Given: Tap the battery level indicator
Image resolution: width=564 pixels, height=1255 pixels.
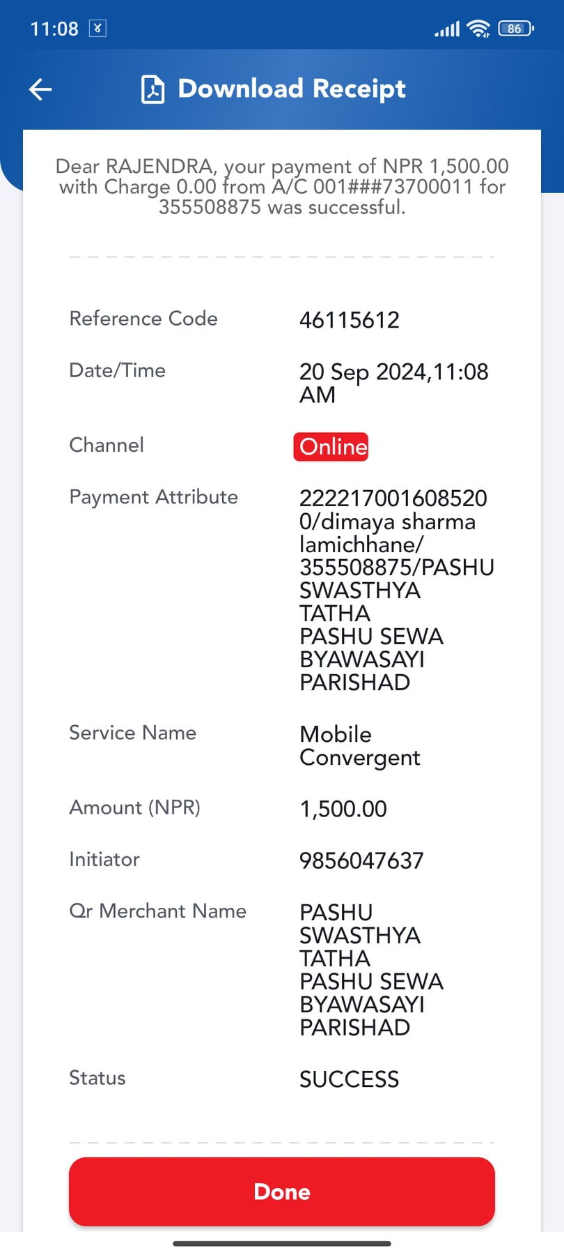Looking at the screenshot, I should tap(516, 29).
